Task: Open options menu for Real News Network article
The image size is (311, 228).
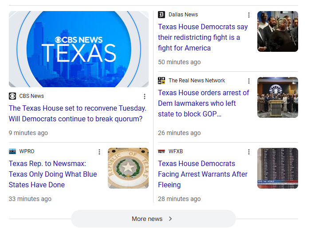Action: click(x=249, y=81)
